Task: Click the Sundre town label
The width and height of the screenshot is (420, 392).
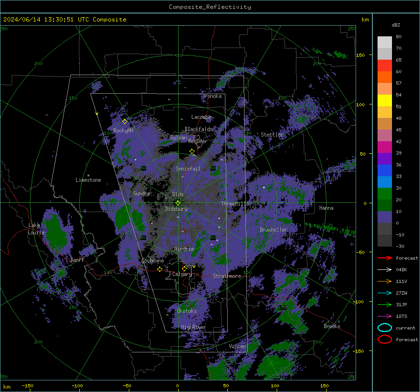Action: 141,193
